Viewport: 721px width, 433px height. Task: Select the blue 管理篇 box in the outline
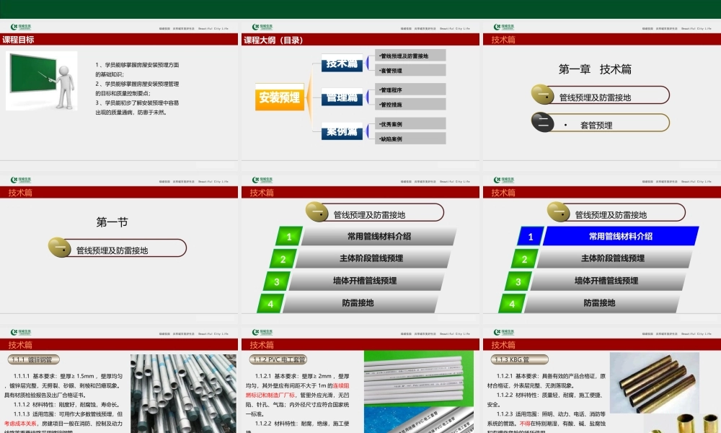pos(342,97)
